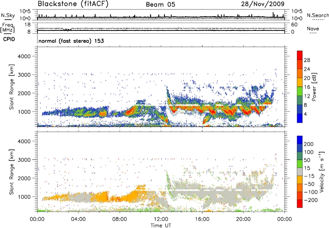Click the '12:00' time tick label
The height and width of the screenshot is (228, 329).
161,219
